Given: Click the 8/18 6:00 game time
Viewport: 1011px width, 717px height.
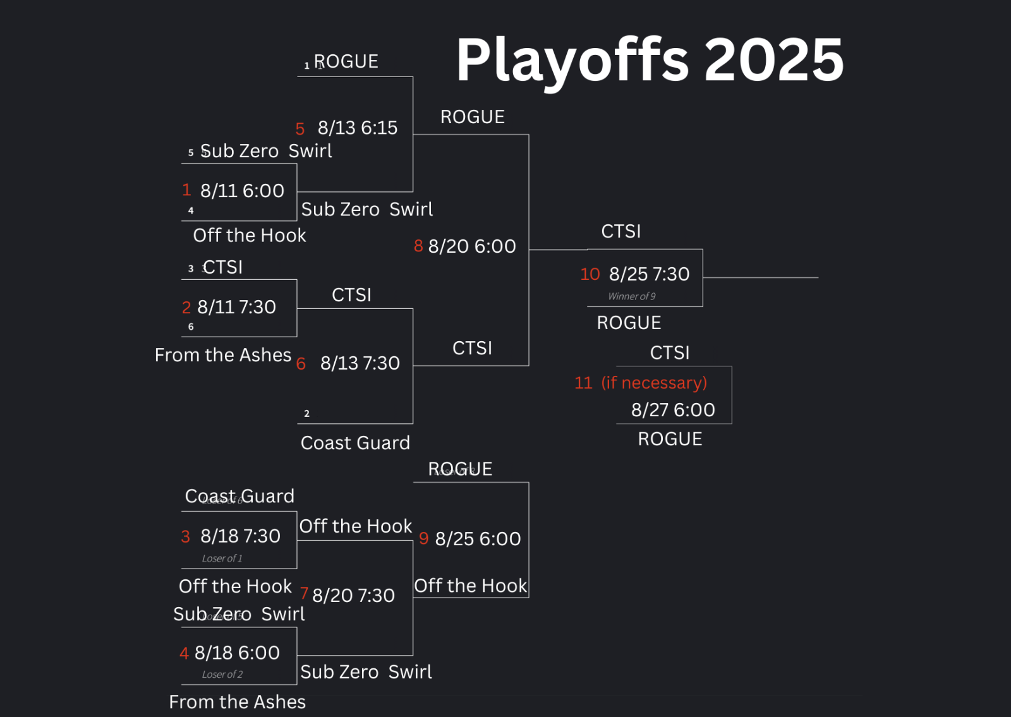Looking at the screenshot, I should [x=237, y=653].
